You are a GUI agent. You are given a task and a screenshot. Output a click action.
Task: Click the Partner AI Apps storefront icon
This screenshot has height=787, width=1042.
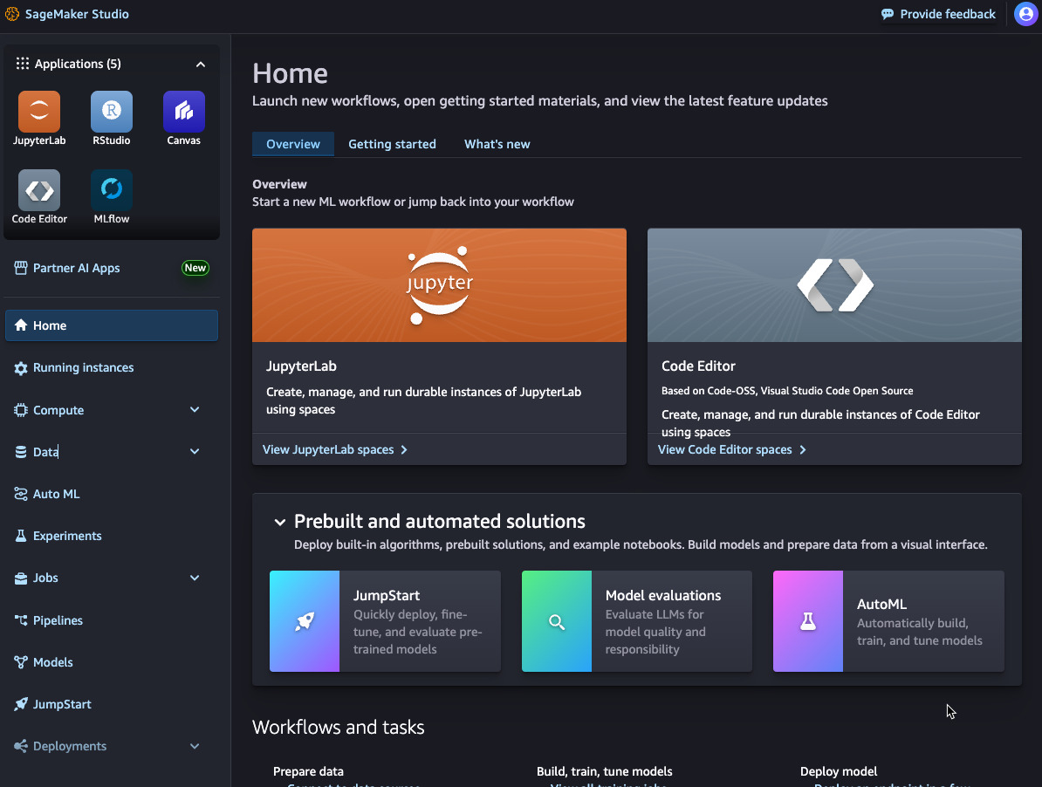pyautogui.click(x=21, y=269)
